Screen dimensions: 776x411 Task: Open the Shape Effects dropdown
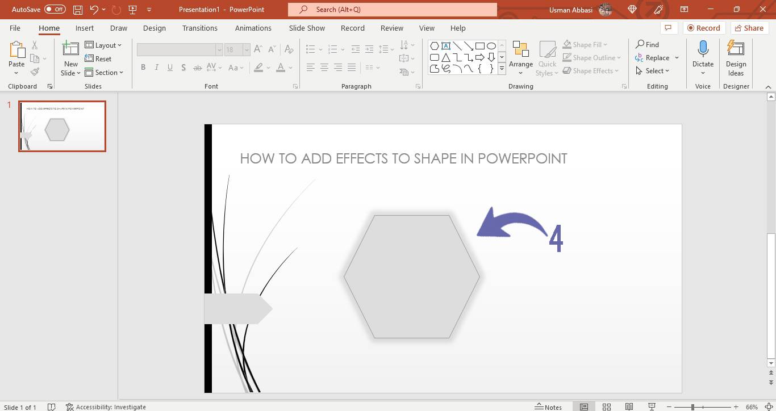pos(591,71)
